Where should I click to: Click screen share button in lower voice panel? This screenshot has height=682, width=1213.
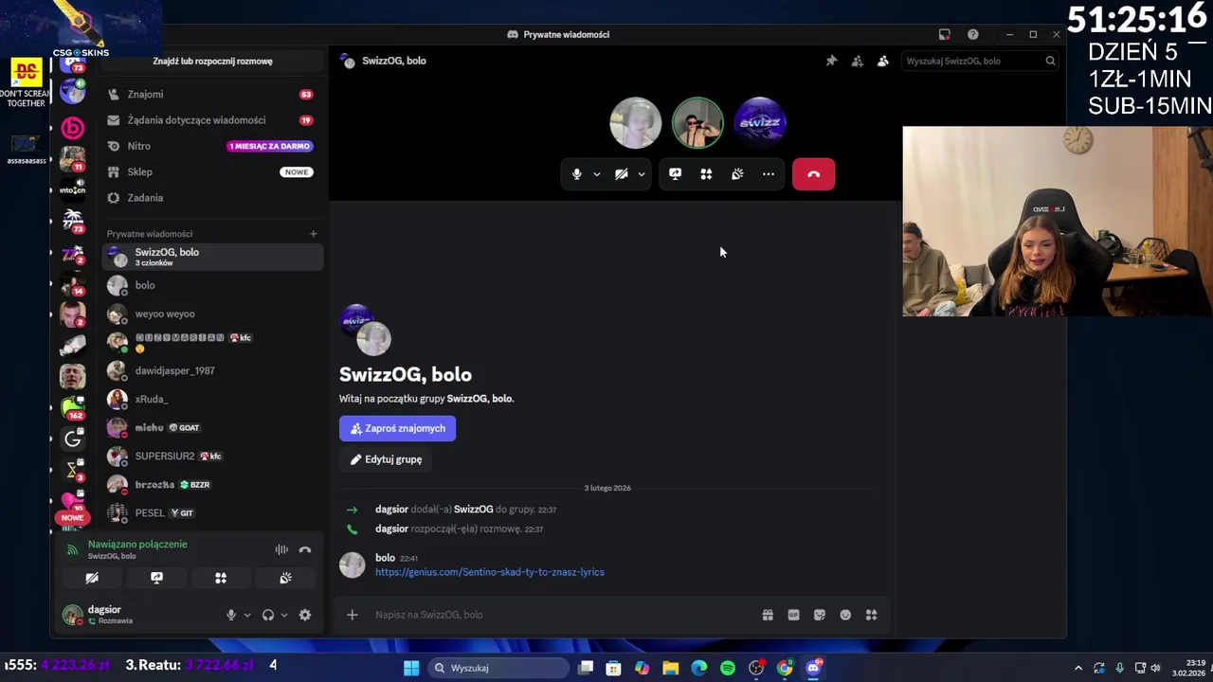(156, 578)
